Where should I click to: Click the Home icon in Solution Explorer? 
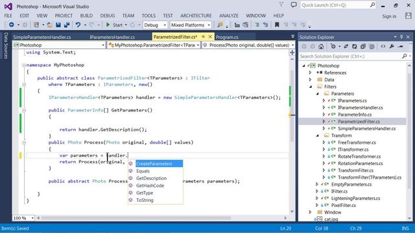tap(321, 47)
